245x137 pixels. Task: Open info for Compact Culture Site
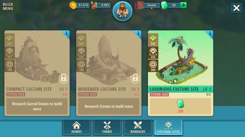[x=66, y=33]
